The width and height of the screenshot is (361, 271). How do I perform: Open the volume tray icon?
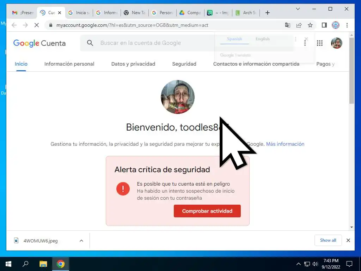tap(315, 264)
